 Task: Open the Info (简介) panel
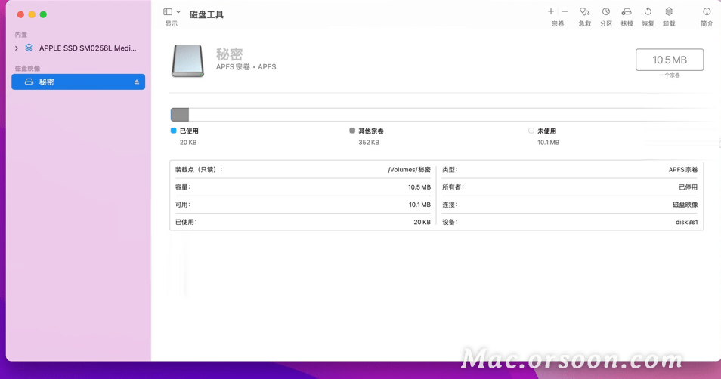[x=707, y=11]
